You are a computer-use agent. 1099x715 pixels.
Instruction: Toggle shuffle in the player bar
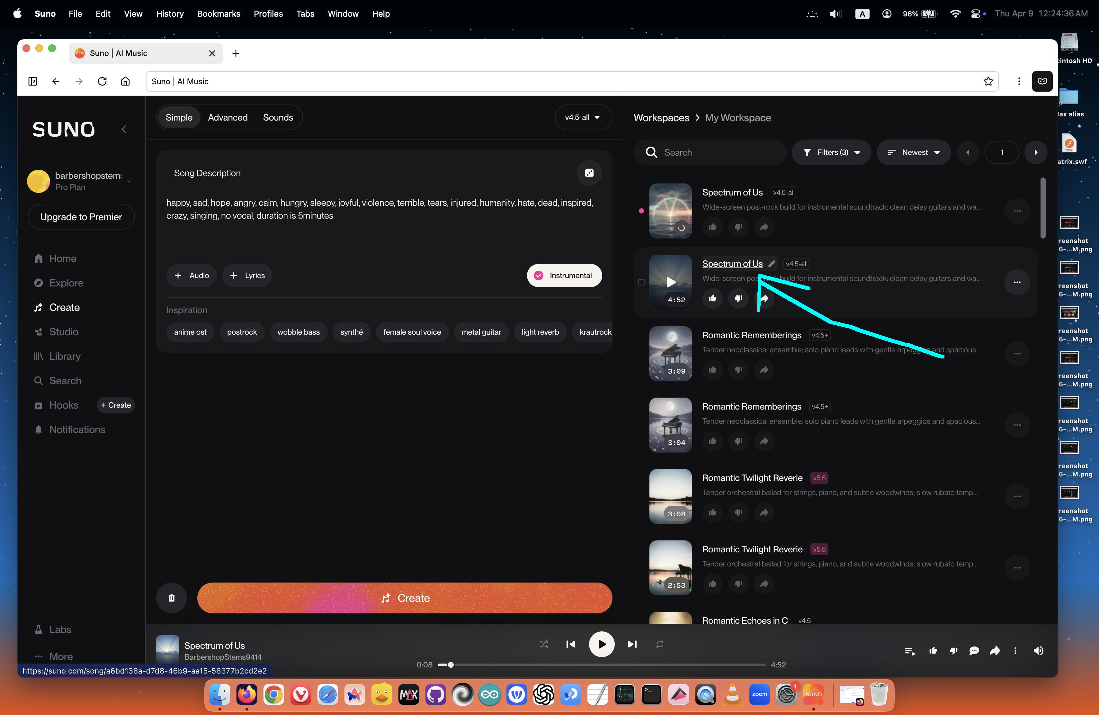(x=544, y=644)
